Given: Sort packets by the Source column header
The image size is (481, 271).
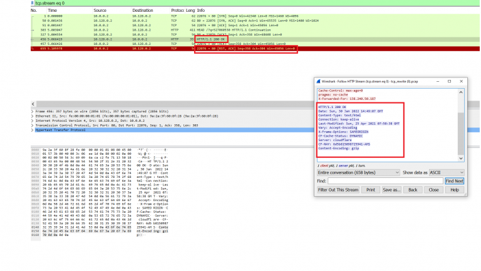Looking at the screenshot, I should (x=100, y=11).
